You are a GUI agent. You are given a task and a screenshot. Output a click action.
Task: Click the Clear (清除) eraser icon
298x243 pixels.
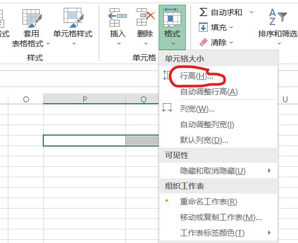(204, 42)
